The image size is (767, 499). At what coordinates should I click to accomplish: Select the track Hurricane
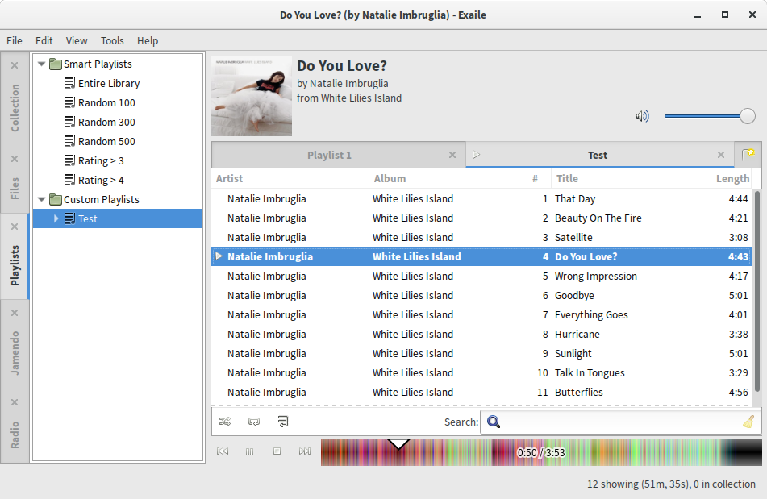tap(481, 335)
